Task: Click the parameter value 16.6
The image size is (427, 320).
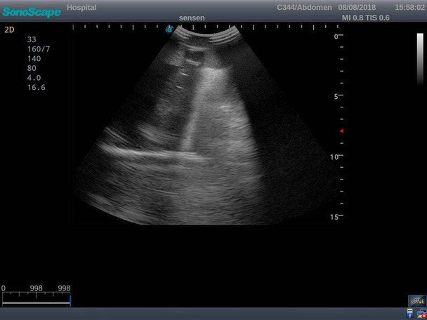Action: point(37,87)
